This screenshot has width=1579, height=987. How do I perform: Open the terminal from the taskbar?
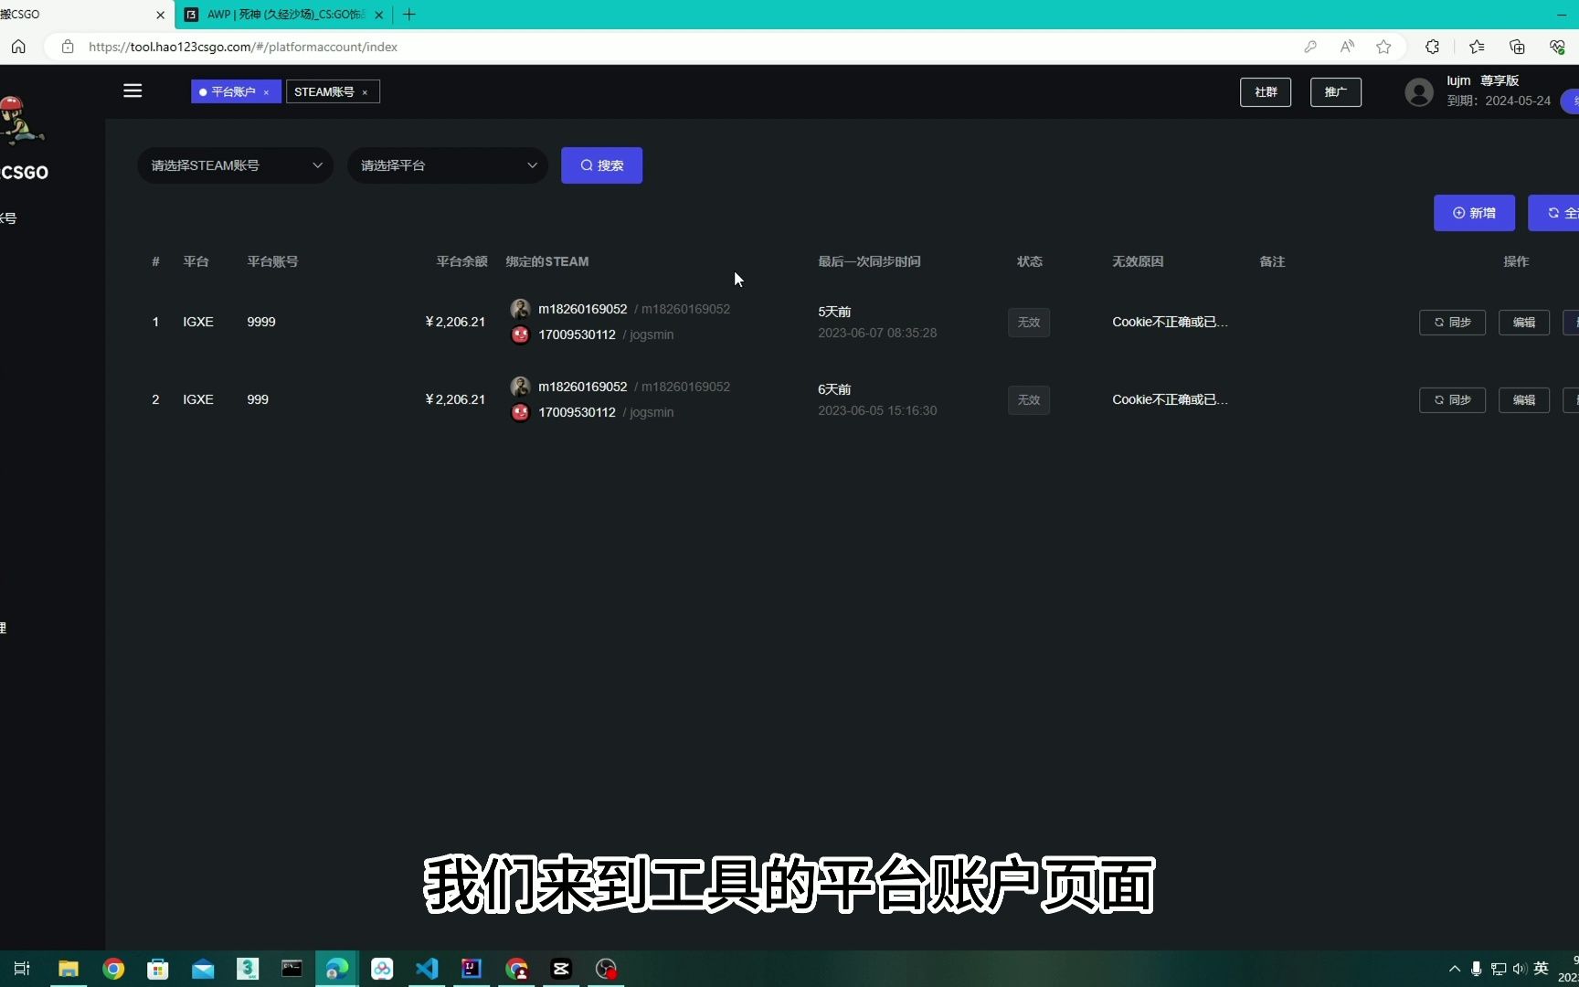tap(291, 969)
